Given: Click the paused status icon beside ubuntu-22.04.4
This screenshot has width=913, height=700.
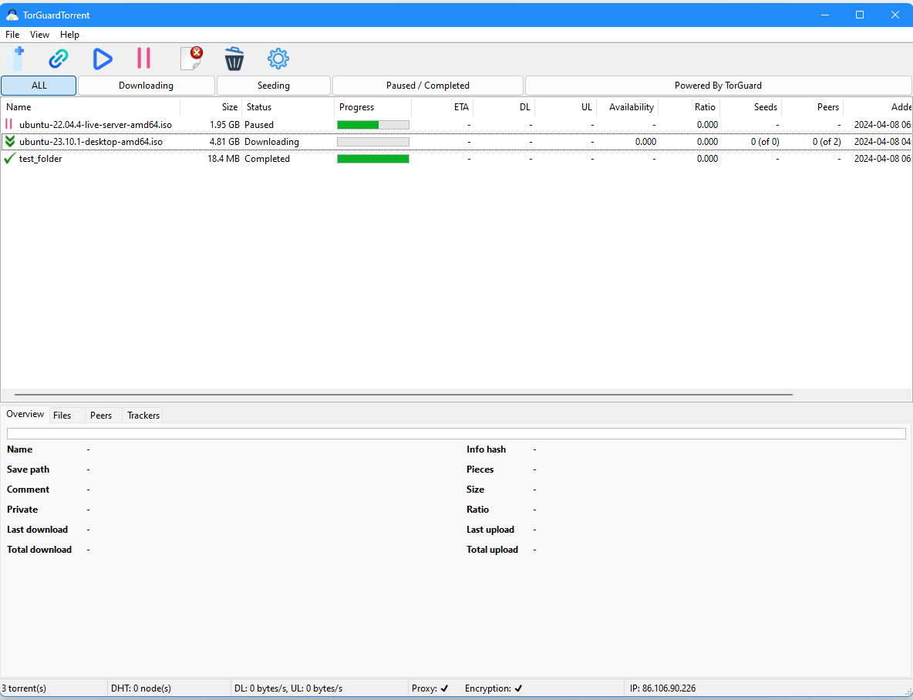Looking at the screenshot, I should point(9,124).
